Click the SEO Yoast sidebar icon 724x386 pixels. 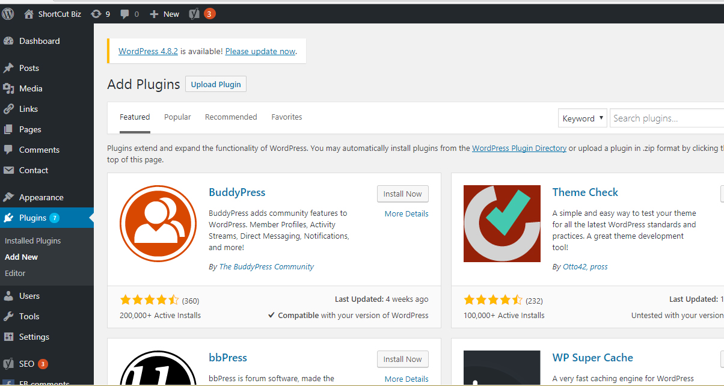pos(8,364)
